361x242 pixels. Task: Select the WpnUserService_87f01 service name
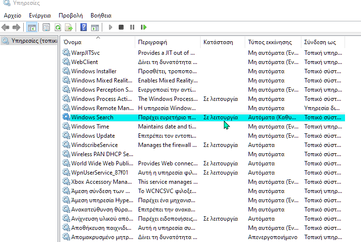[99, 173]
